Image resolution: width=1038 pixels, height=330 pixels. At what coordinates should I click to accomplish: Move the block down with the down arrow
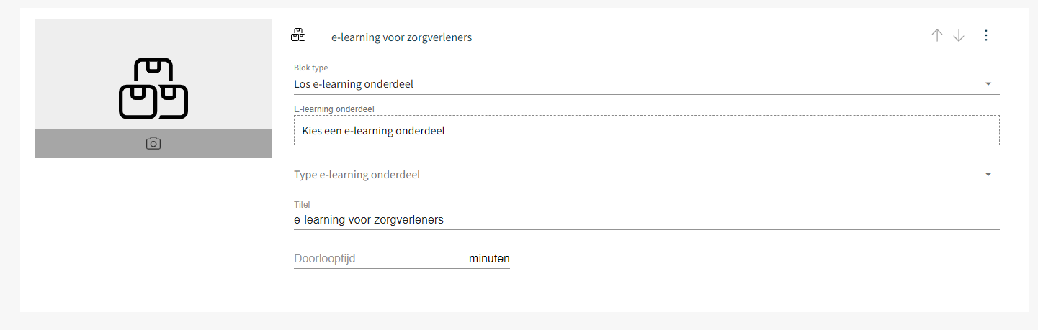[959, 35]
